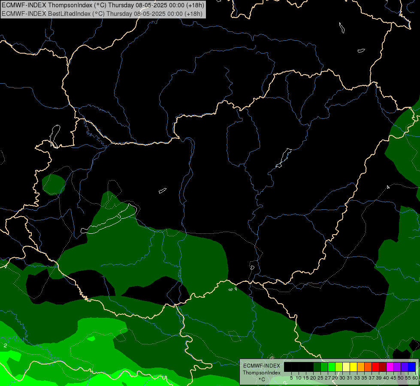Click the °C unit label in the legend

click(262, 380)
